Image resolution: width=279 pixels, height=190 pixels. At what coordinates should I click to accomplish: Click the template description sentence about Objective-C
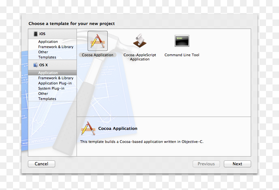(142, 142)
